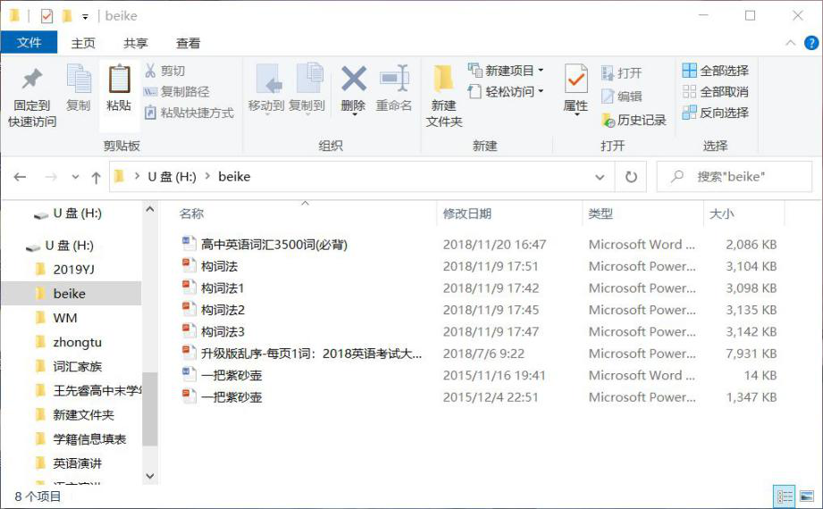Screen dimensions: 823x509
Task: Refresh the current folder view
Action: [x=631, y=177]
